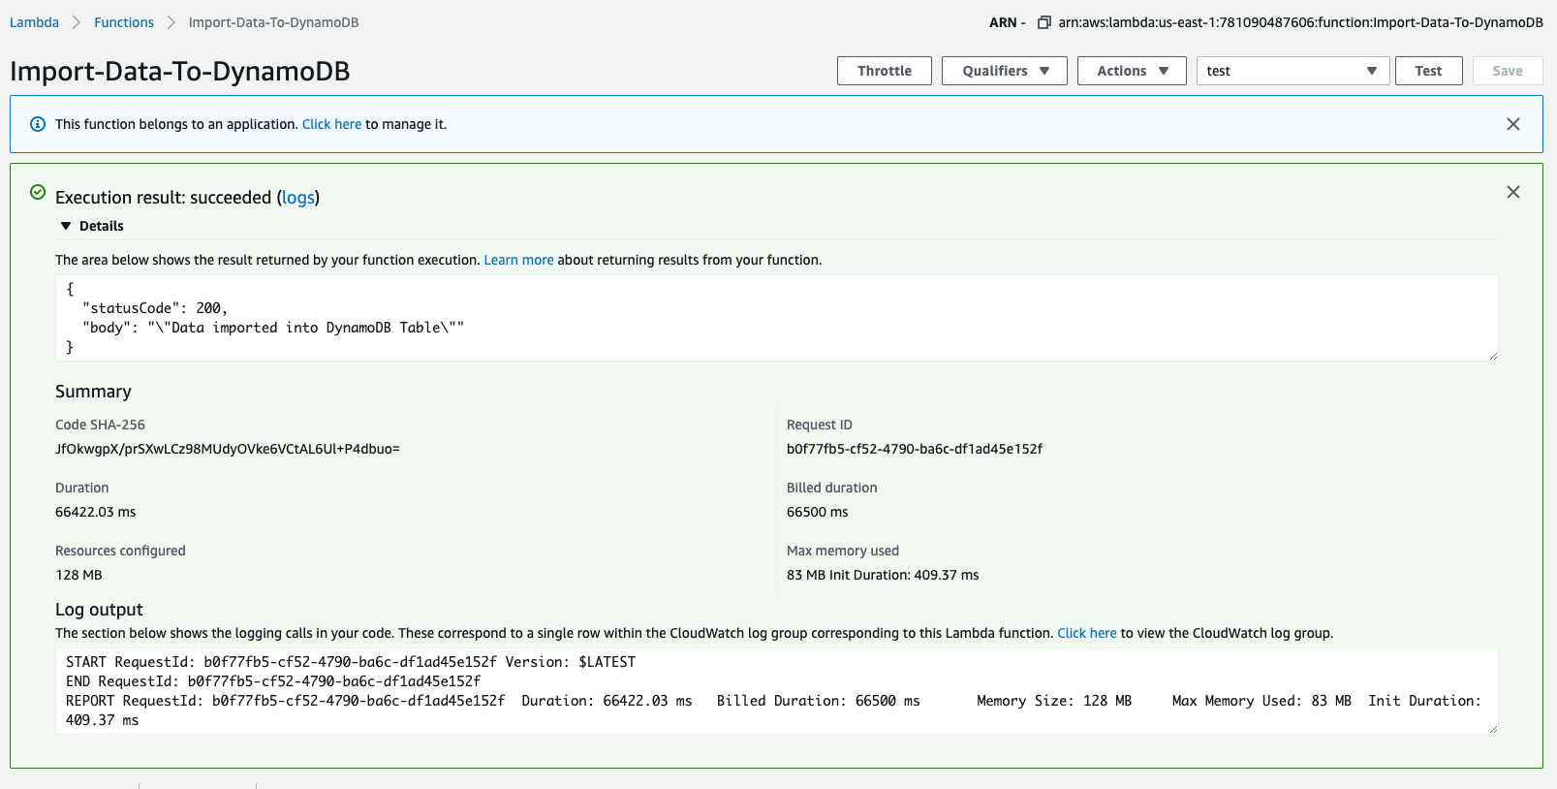The image size is (1557, 789).
Task: Click the END RequestId log line
Action: 273,681
